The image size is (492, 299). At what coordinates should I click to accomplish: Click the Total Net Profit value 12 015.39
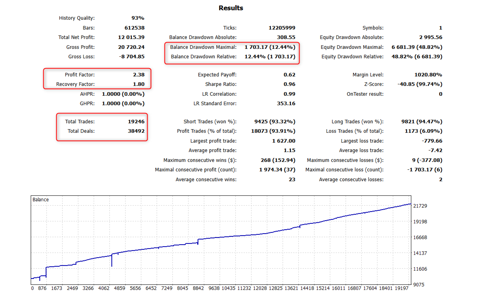(131, 37)
